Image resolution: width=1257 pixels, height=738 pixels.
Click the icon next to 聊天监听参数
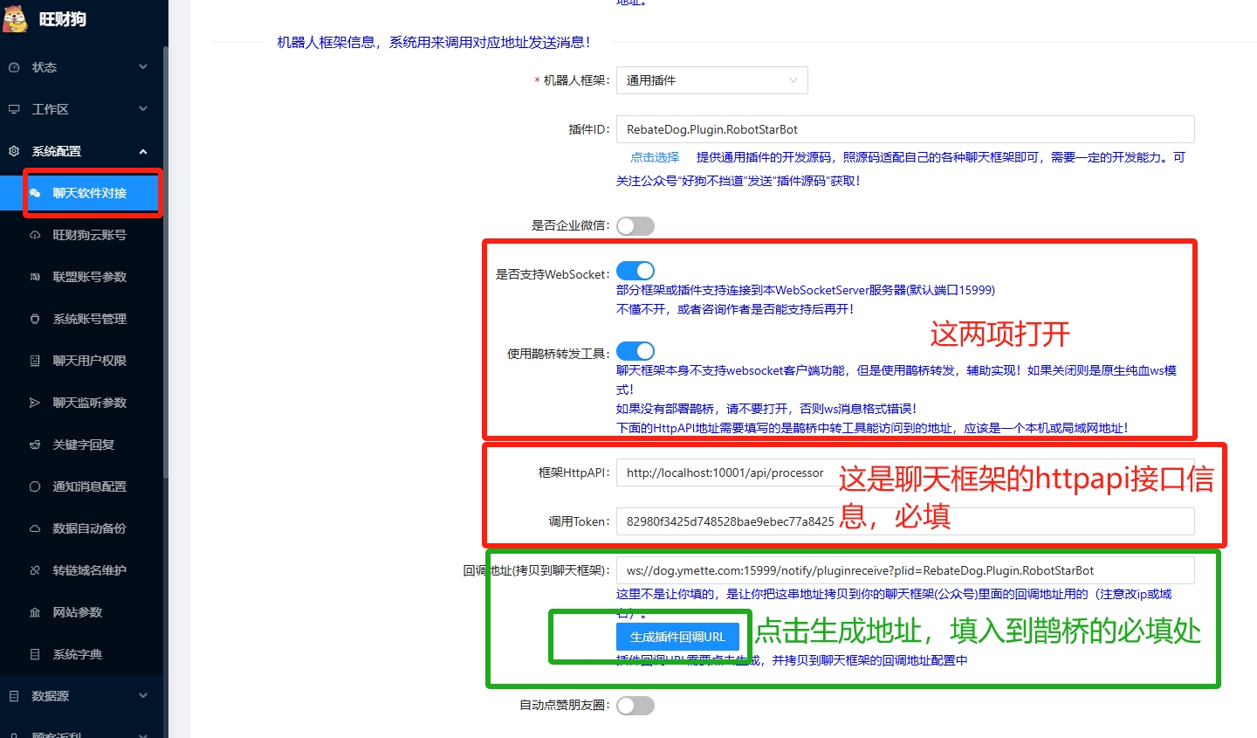pos(35,403)
